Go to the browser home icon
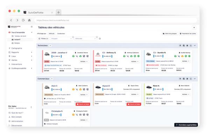 click(29, 20)
